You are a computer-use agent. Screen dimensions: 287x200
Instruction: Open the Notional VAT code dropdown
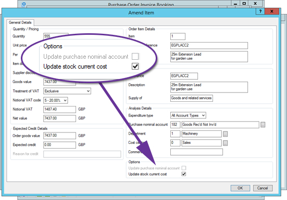click(x=56, y=100)
